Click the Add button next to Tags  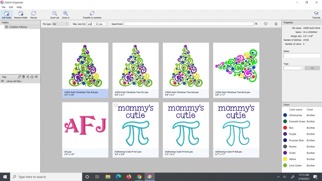pos(312,68)
